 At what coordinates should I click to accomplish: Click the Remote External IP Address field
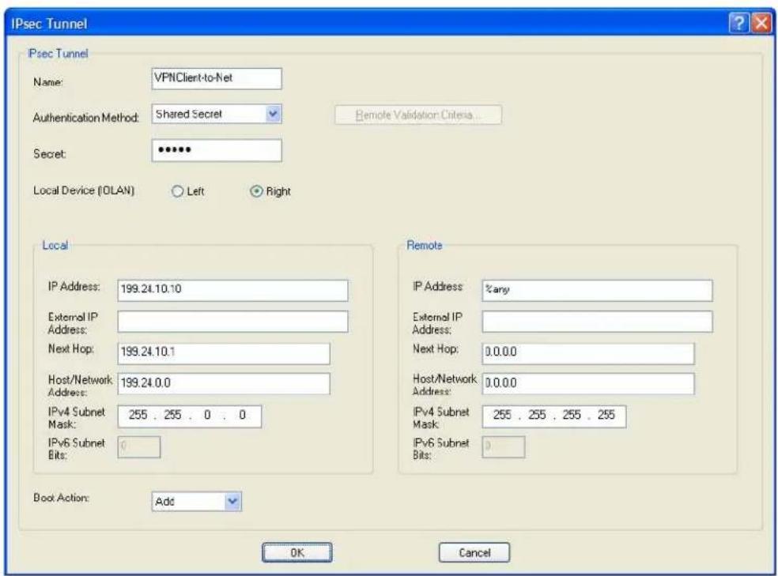[597, 322]
